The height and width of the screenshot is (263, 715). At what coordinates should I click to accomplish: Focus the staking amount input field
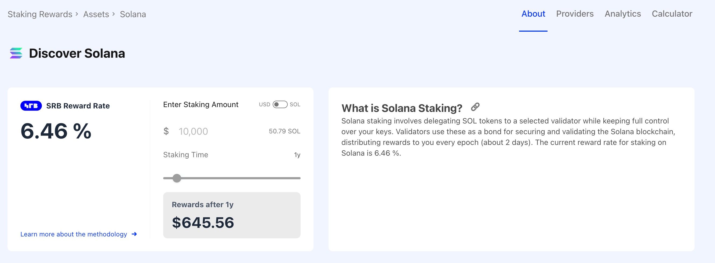tap(217, 131)
